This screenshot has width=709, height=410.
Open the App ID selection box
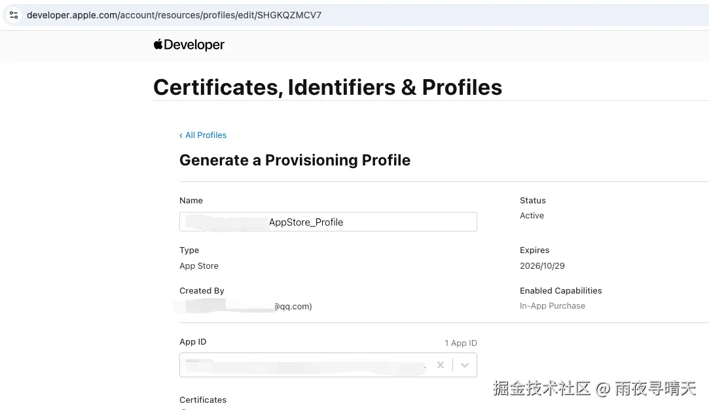coord(328,365)
